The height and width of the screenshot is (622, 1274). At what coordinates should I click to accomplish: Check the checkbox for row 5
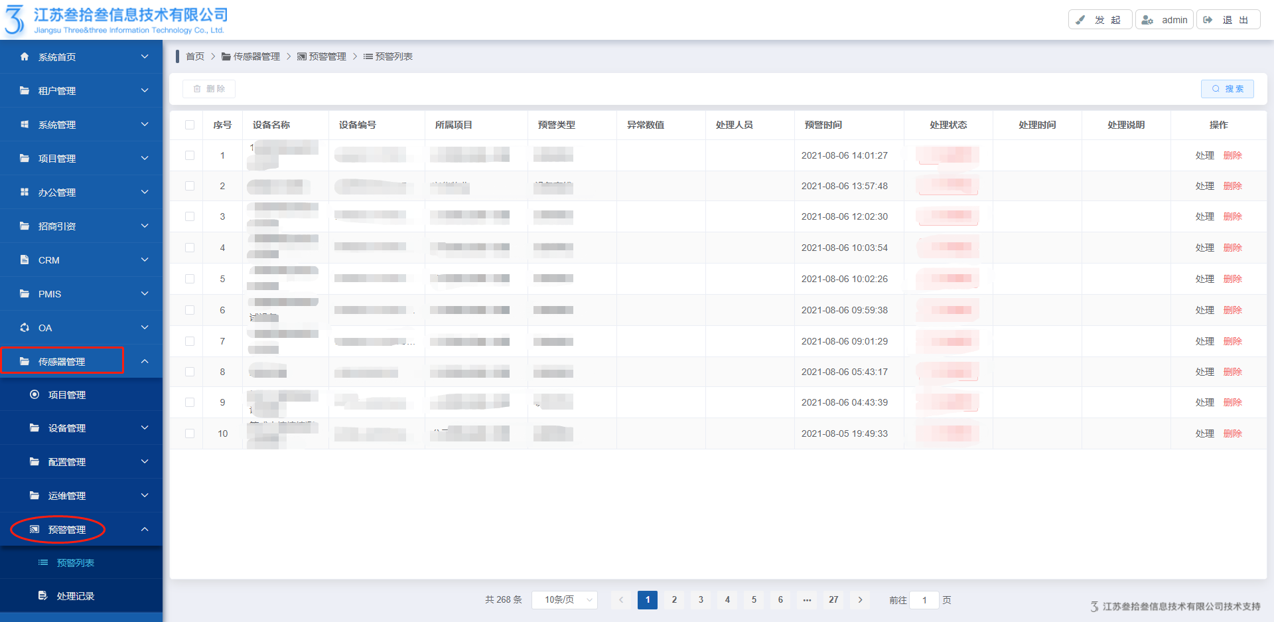click(x=190, y=279)
